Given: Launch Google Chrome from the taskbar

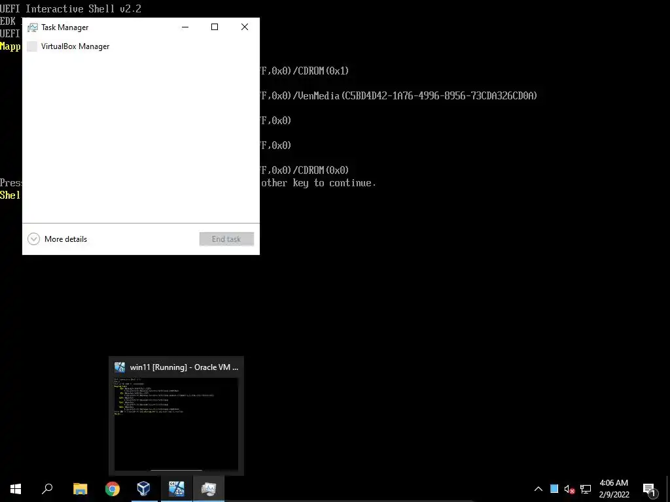Looking at the screenshot, I should pyautogui.click(x=113, y=489).
